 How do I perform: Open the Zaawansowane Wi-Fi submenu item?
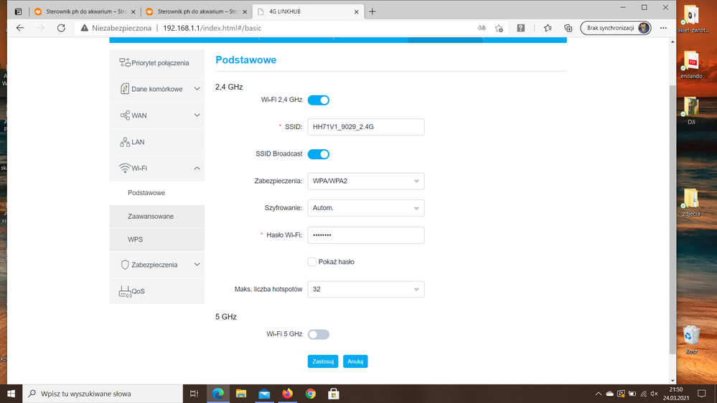point(151,216)
